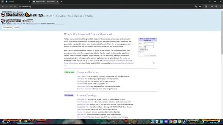
Task: Click the Max value input field
Action: coord(149,47)
